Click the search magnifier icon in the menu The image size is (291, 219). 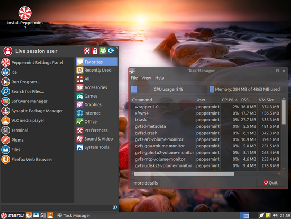(115, 207)
